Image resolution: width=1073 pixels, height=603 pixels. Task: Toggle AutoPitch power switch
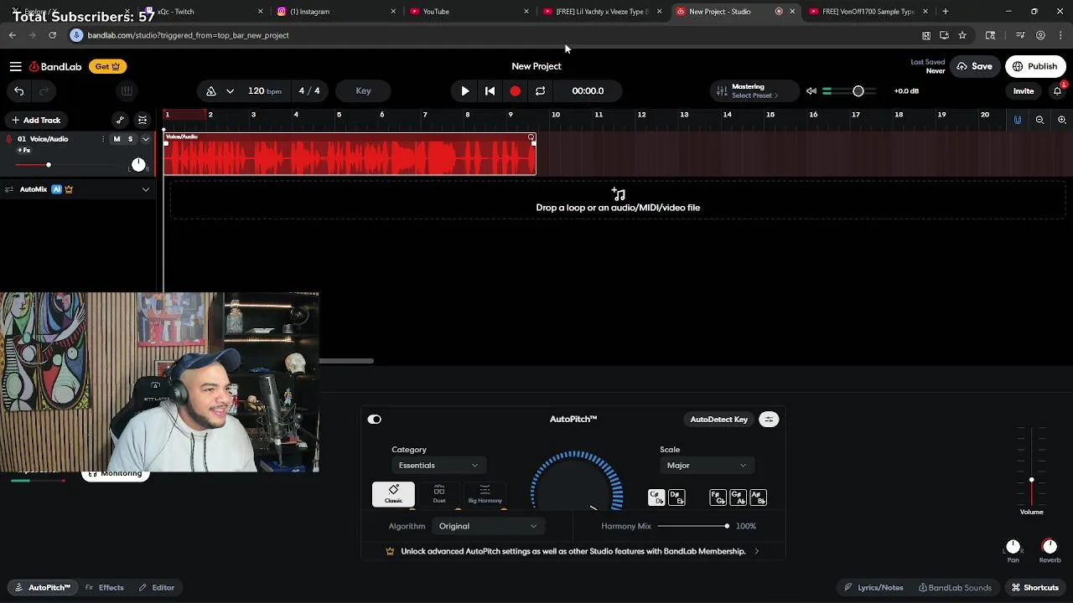(375, 420)
